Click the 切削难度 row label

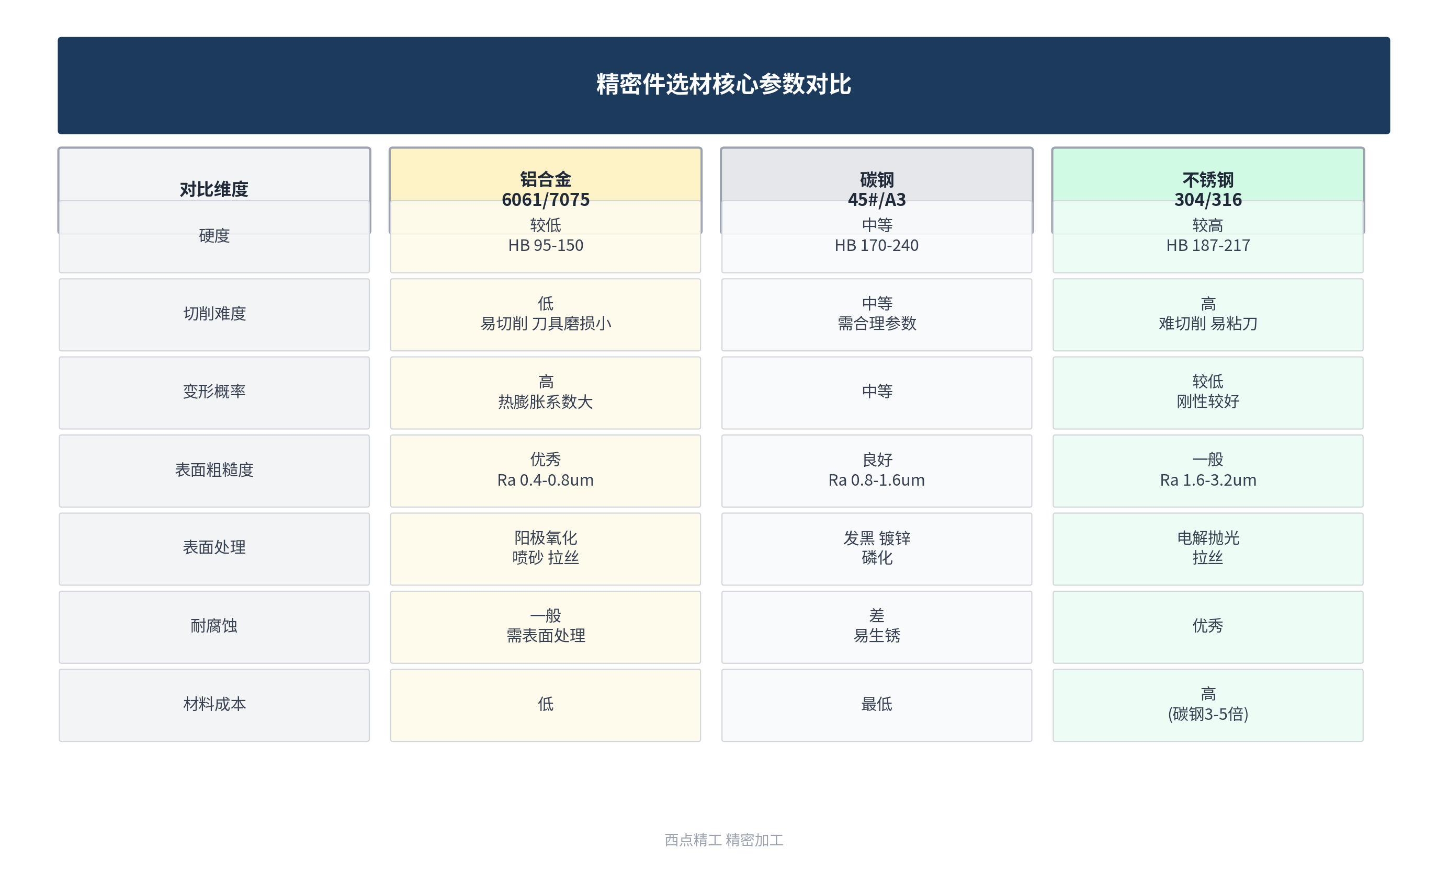(214, 314)
